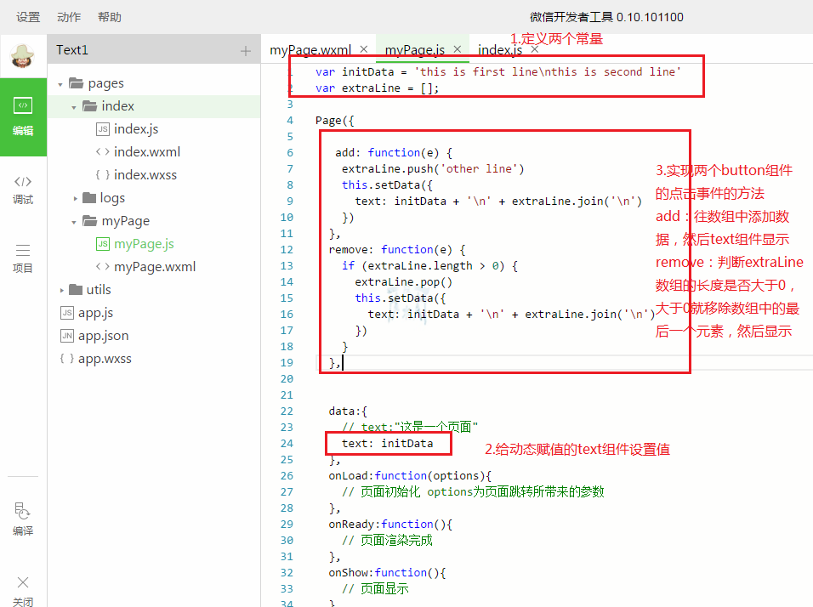Switch to the index.js editor tab
This screenshot has height=607, width=813.
[x=499, y=50]
